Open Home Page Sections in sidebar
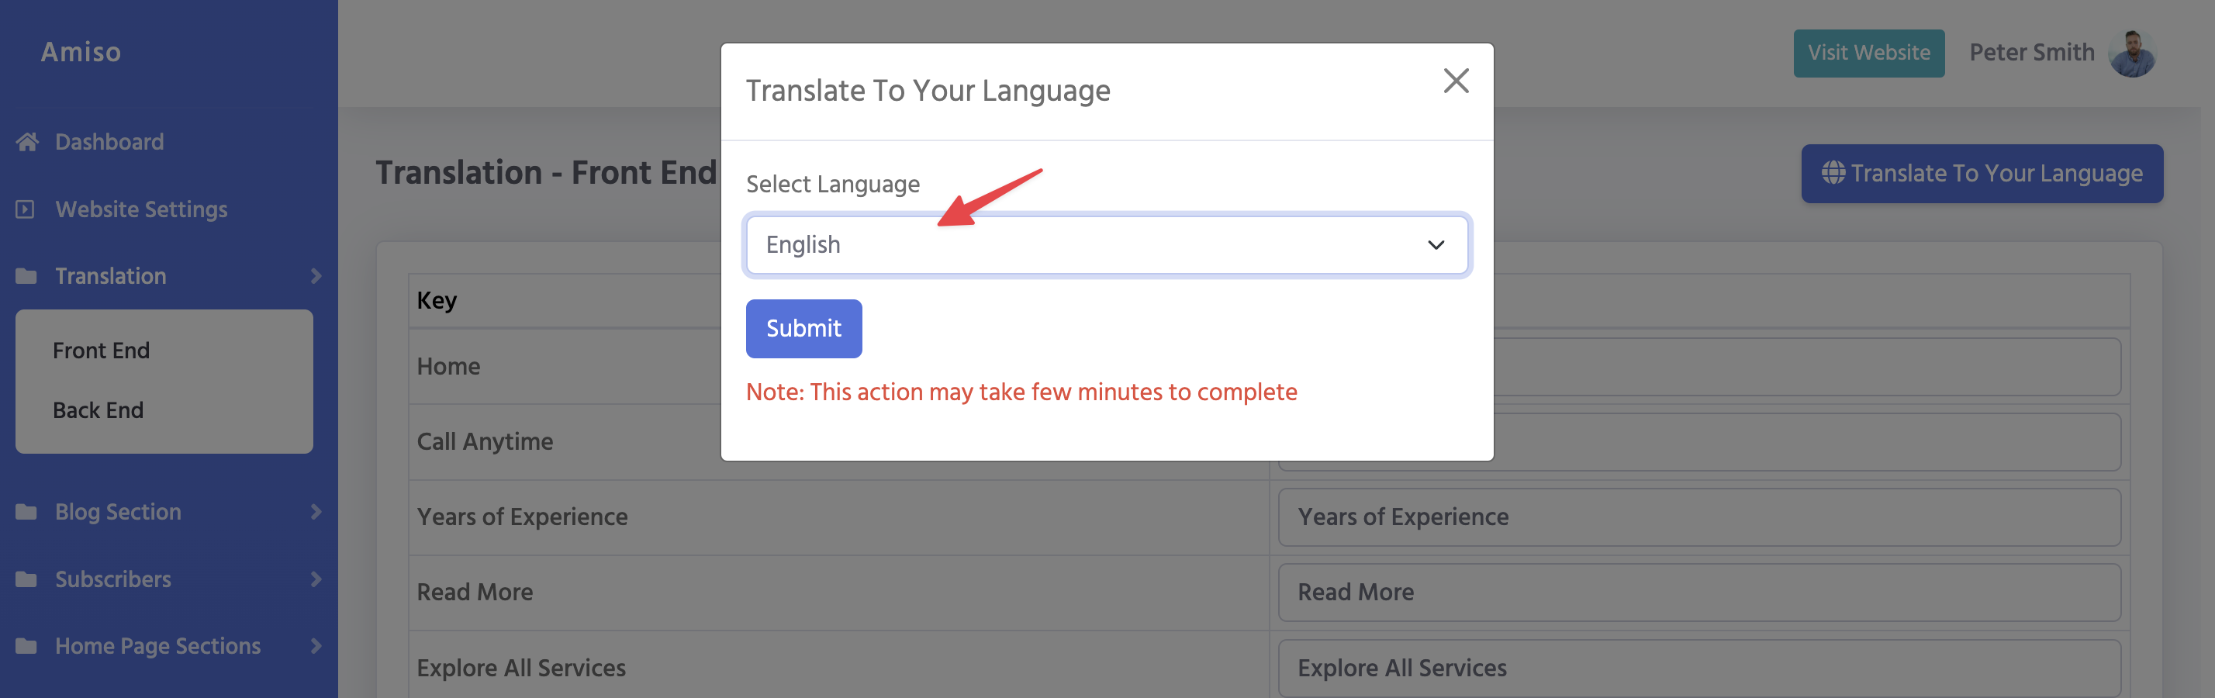Image resolution: width=2215 pixels, height=698 pixels. (157, 646)
